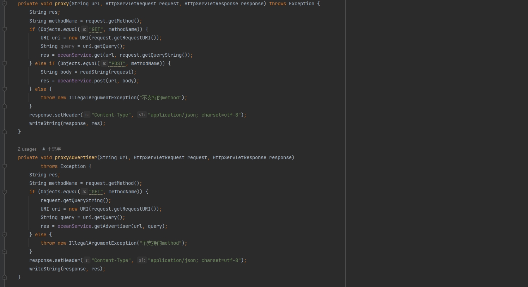Click the body variable in String body declaration

pos(66,72)
